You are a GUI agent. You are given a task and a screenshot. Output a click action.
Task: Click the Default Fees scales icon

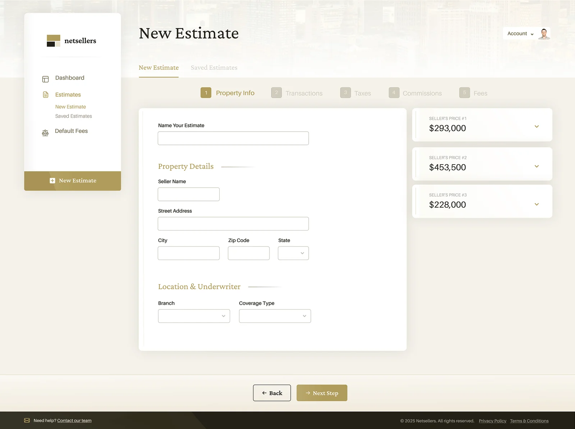pos(45,133)
